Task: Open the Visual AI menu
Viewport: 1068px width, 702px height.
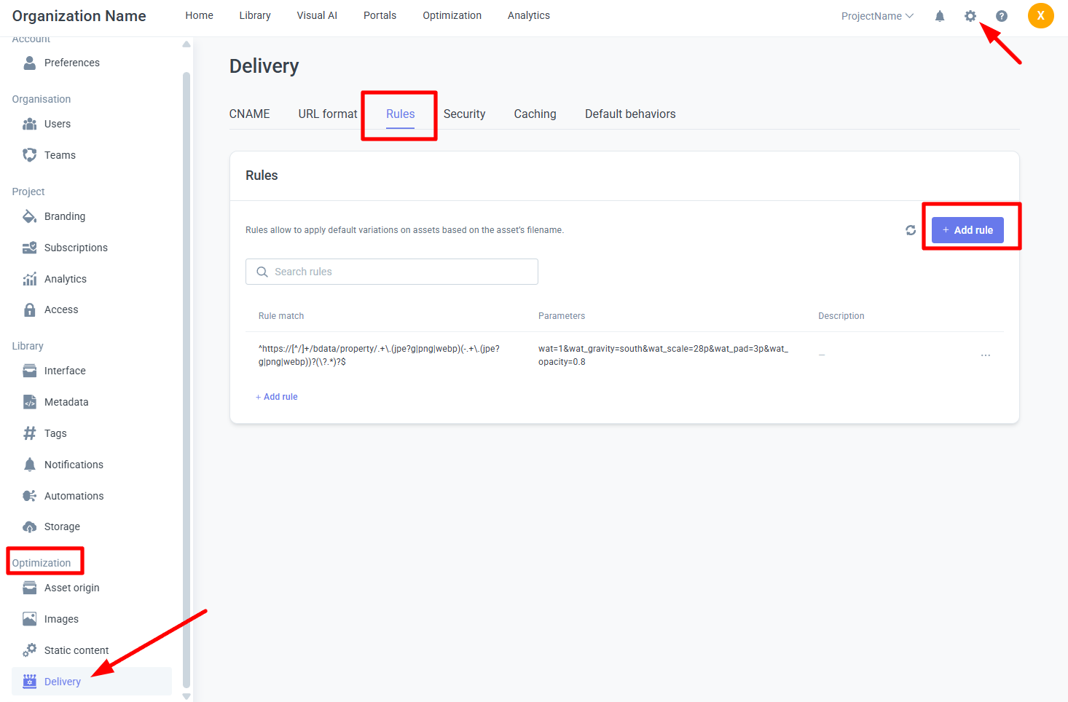Action: pyautogui.click(x=317, y=15)
